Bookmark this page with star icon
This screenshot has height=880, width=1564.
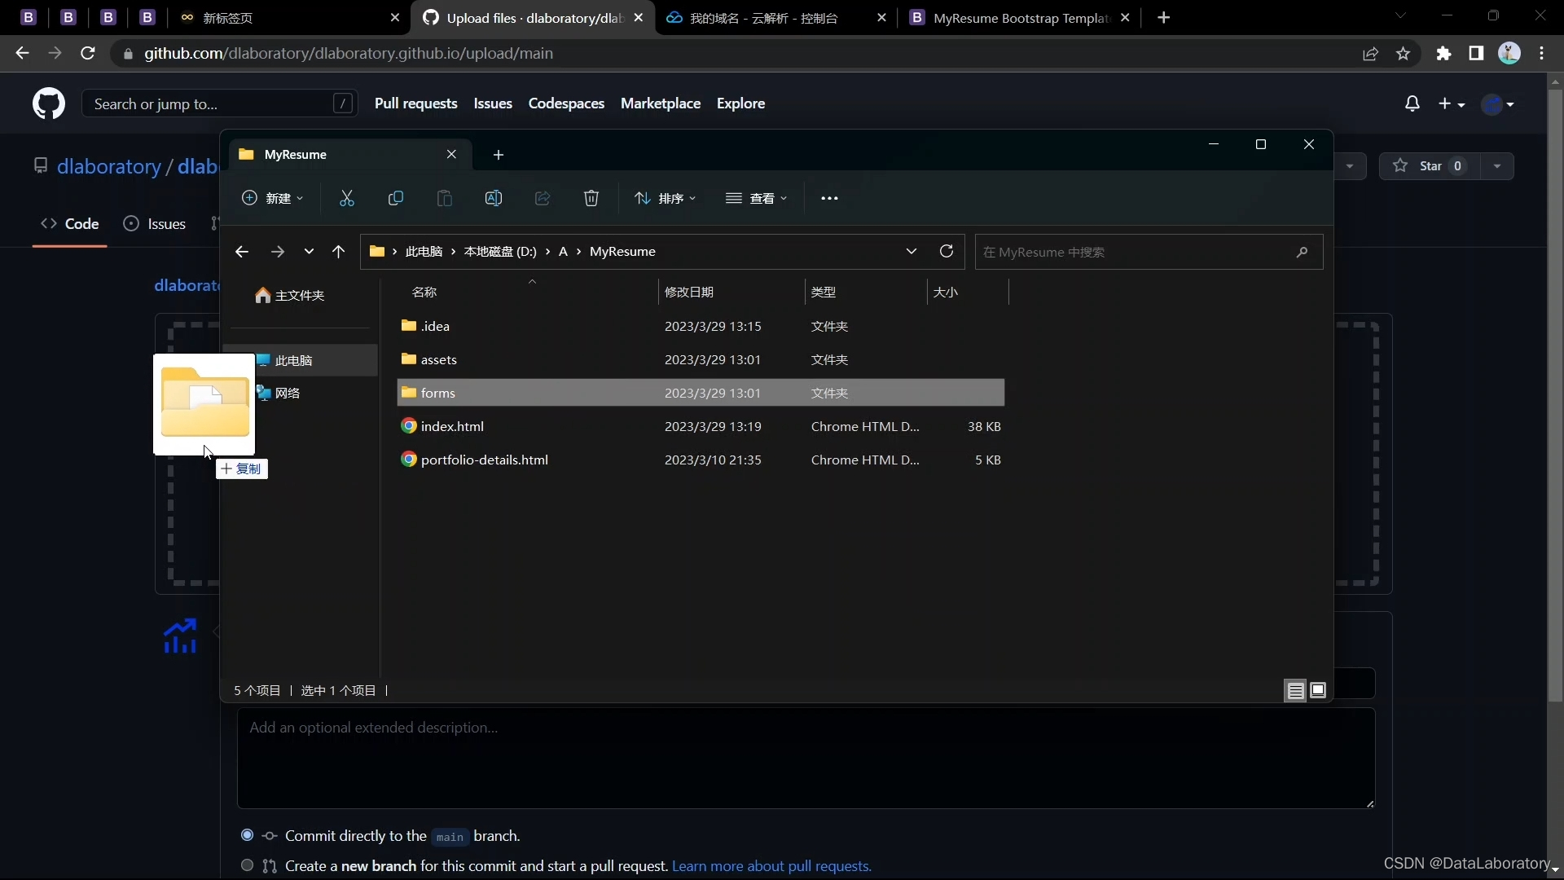point(1403,53)
